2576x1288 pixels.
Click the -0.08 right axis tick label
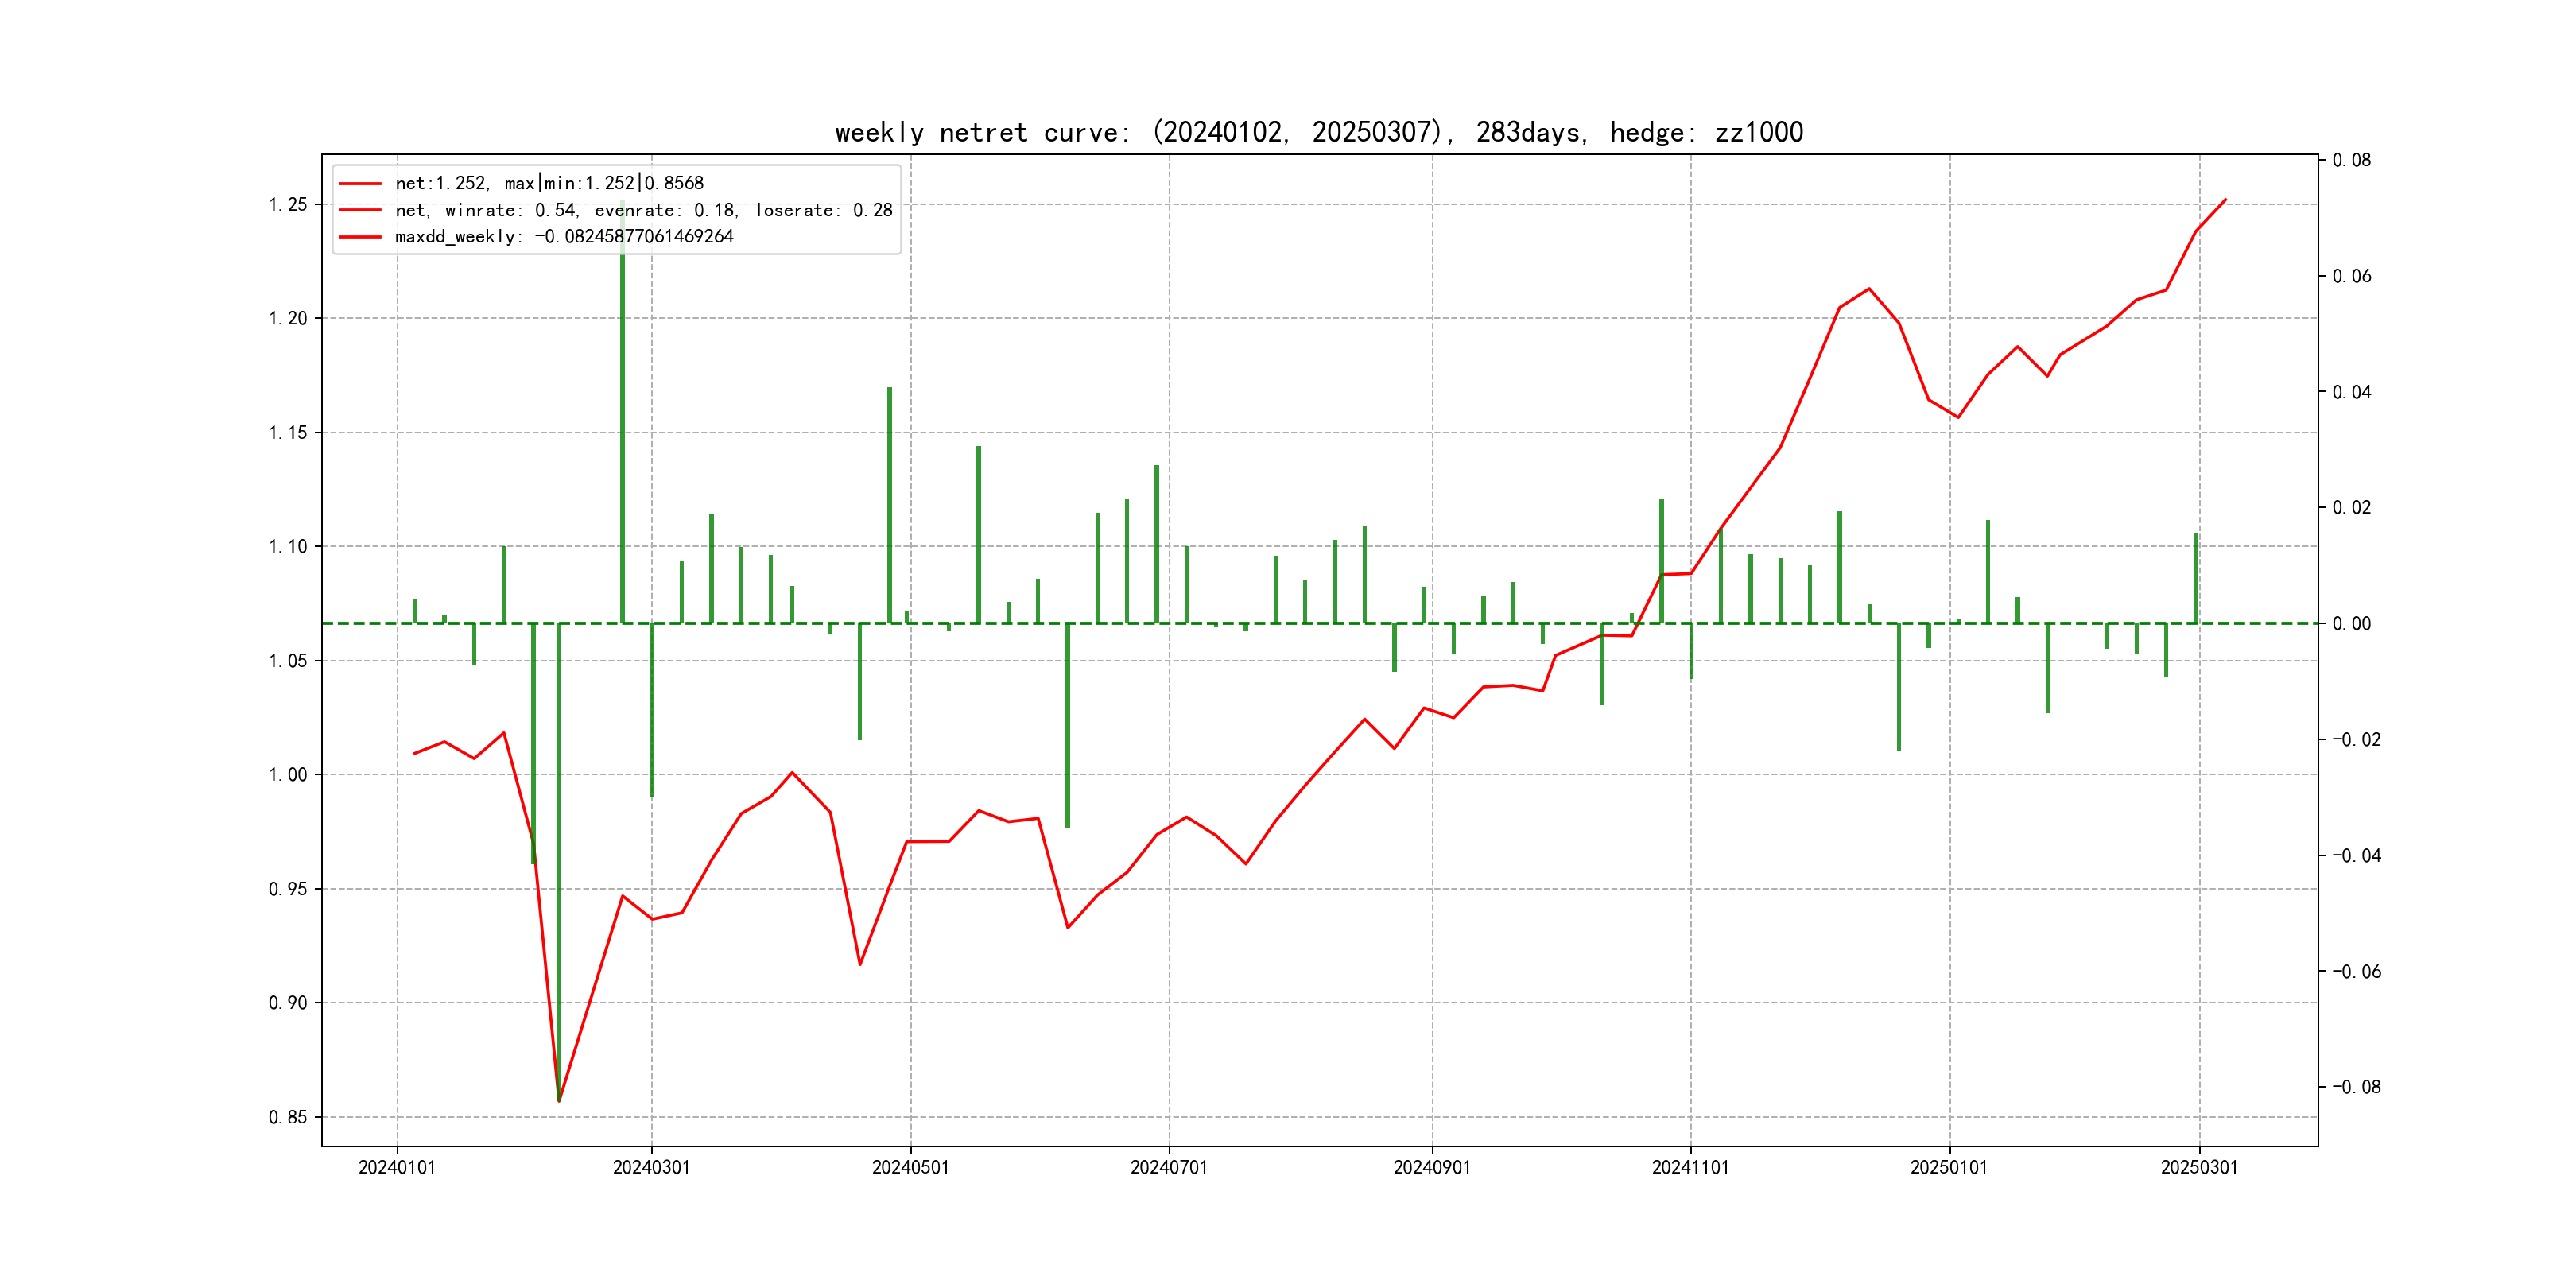click(2356, 1087)
